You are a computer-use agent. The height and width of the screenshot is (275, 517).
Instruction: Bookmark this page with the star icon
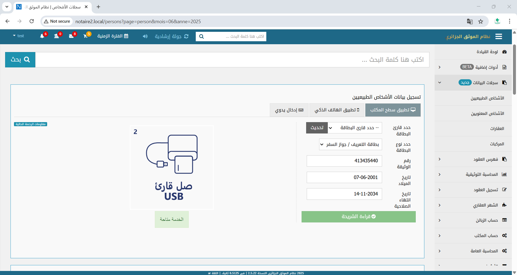coord(481,21)
